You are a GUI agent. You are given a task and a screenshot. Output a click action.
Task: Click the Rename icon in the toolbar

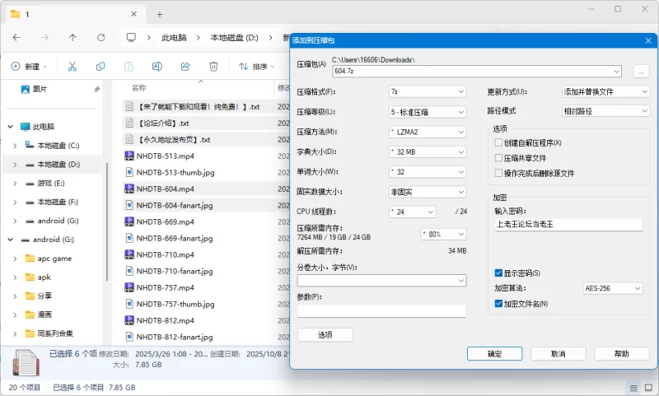click(157, 67)
